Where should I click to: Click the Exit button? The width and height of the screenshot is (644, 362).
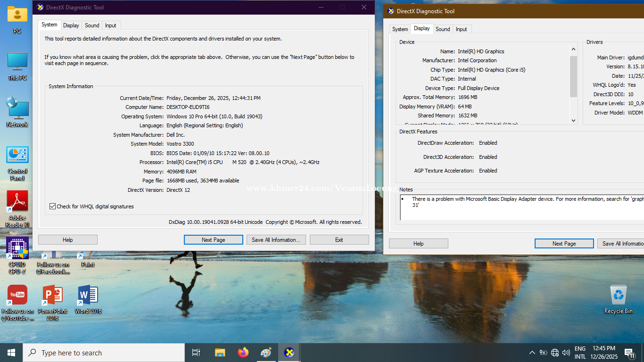click(x=339, y=240)
